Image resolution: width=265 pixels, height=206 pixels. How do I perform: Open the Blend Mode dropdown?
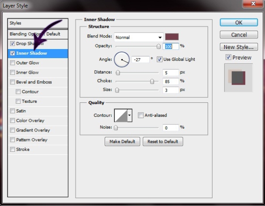tap(139, 37)
